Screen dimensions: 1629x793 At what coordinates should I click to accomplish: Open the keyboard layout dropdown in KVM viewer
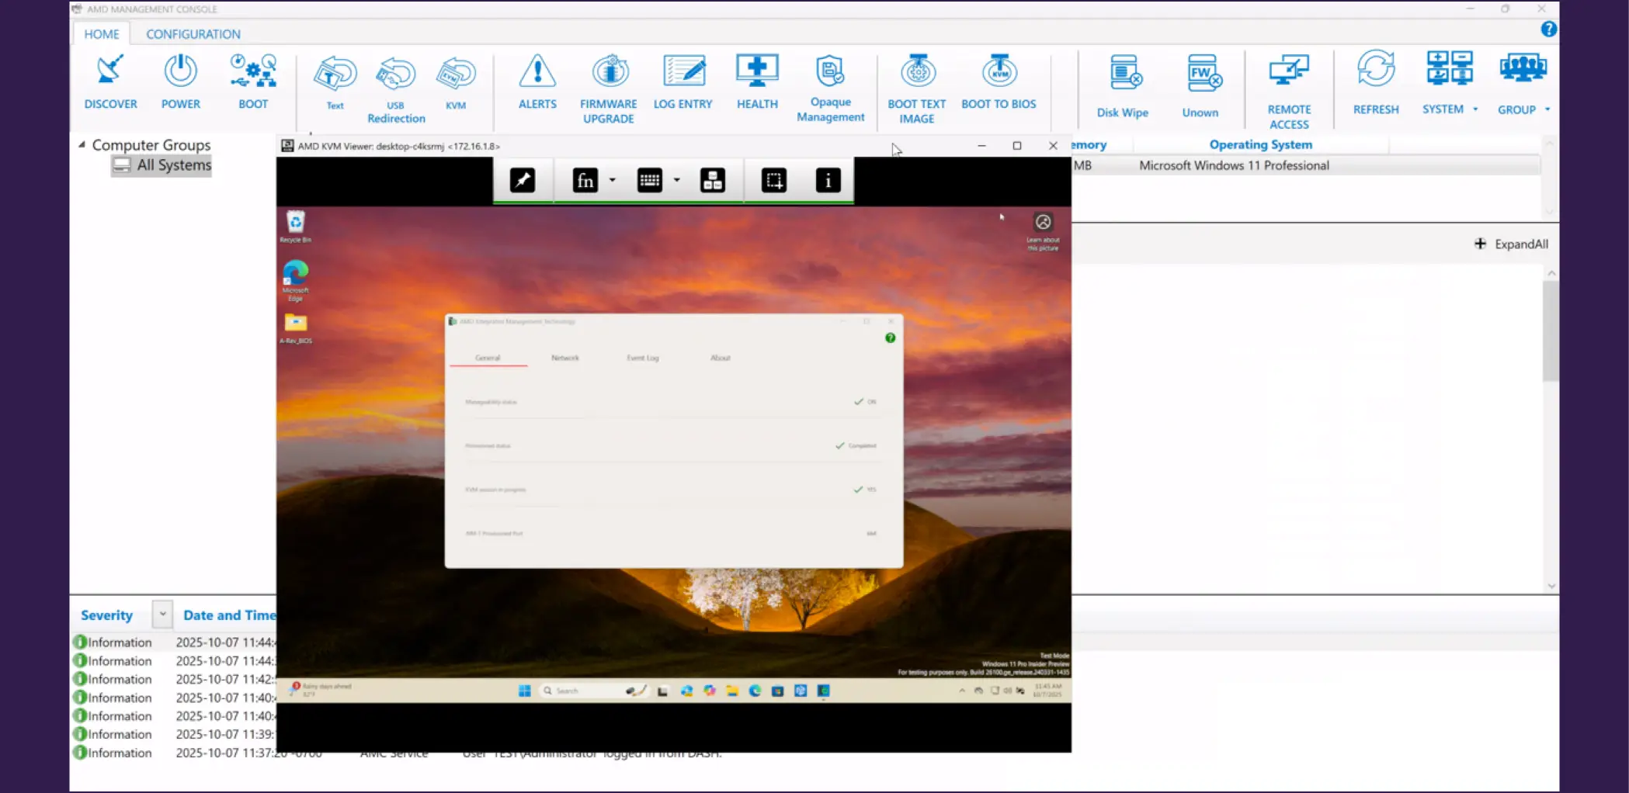(676, 180)
